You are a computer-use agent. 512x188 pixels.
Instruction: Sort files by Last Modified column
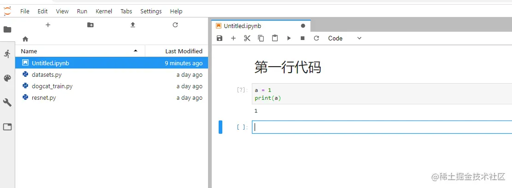point(177,51)
